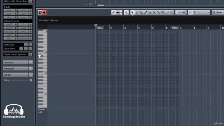Select the Trim tool
Screen dimensions: 224x126
pyautogui.click(x=146, y=13)
